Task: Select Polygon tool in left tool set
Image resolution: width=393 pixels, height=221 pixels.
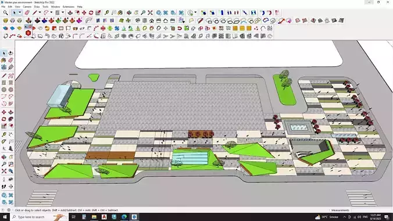Action: (11, 90)
